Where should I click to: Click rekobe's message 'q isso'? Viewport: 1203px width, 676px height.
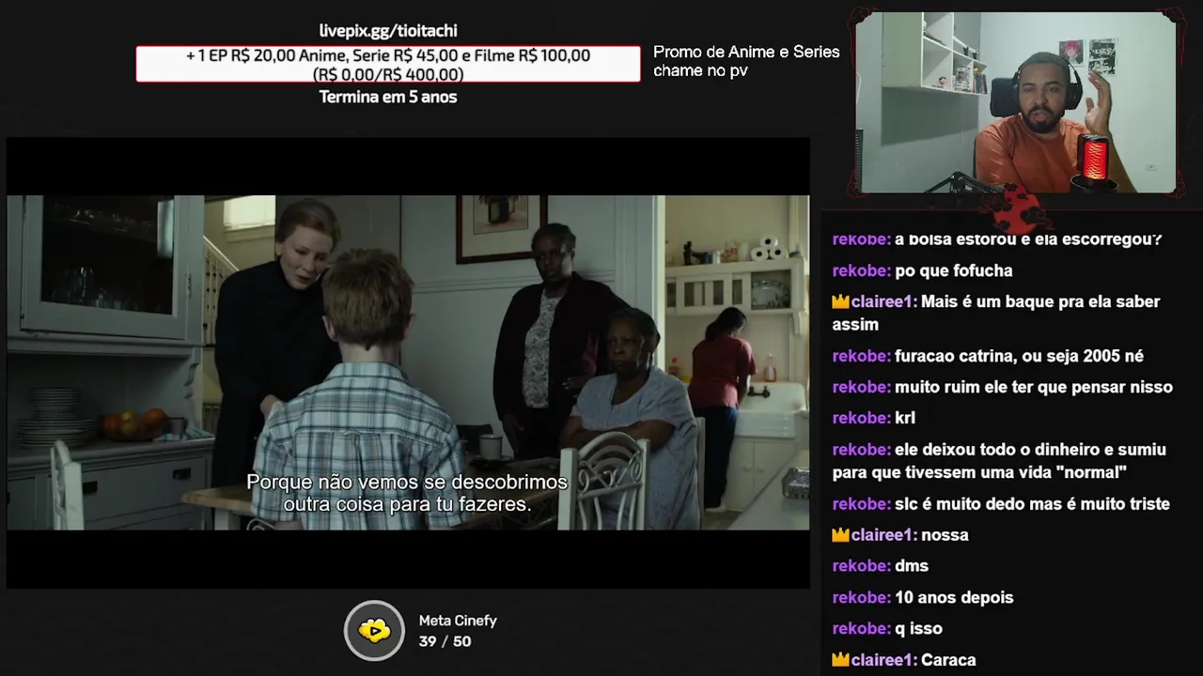[918, 629]
